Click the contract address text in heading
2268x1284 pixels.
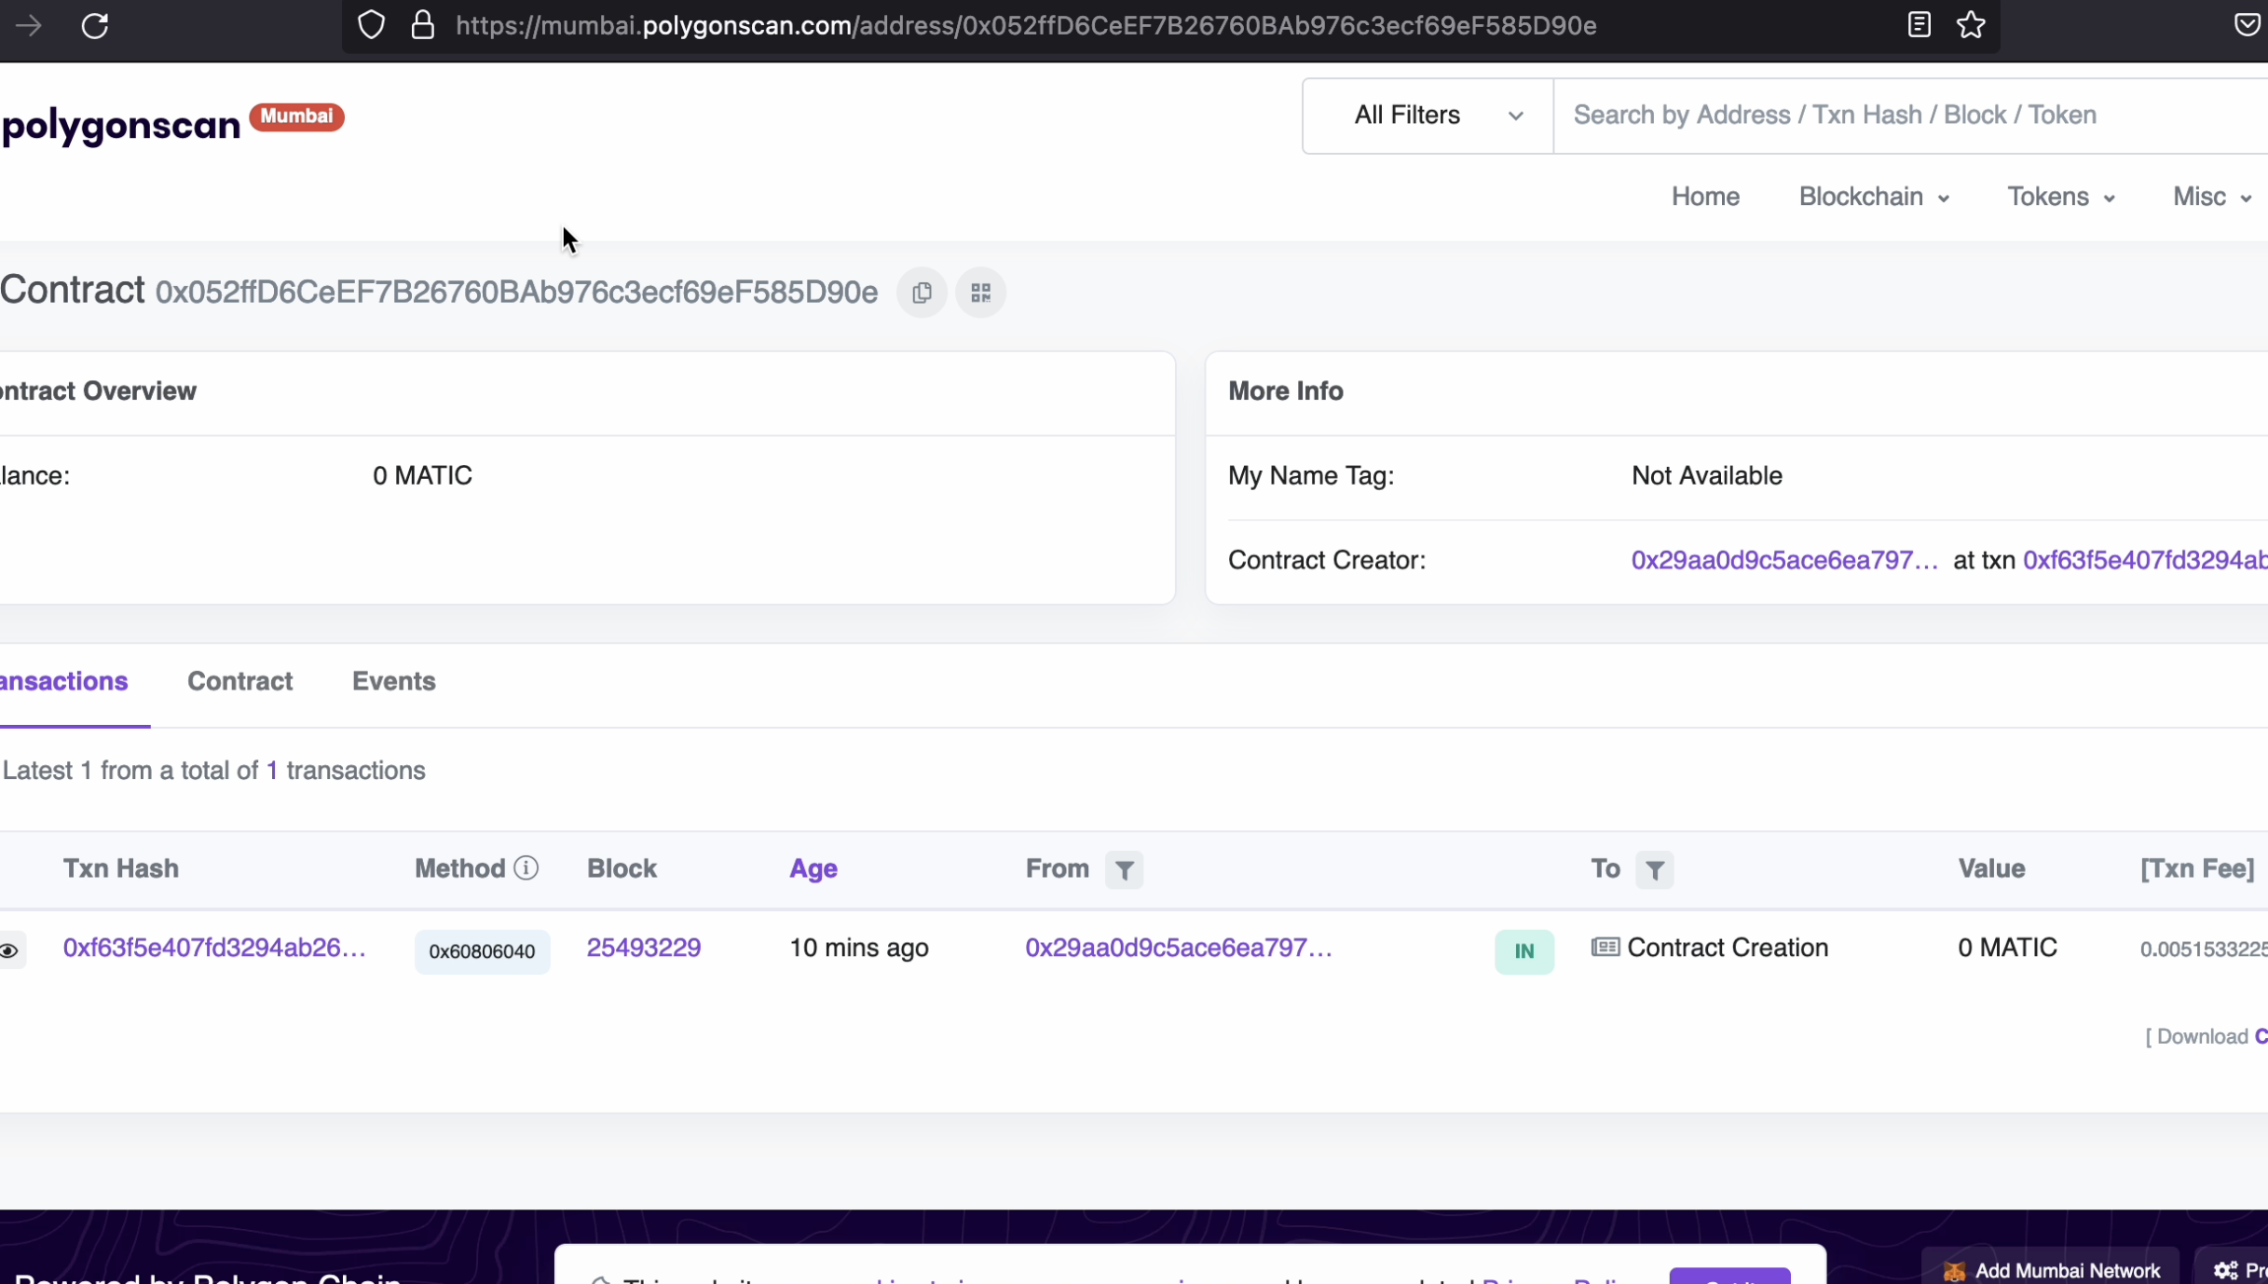(x=516, y=293)
